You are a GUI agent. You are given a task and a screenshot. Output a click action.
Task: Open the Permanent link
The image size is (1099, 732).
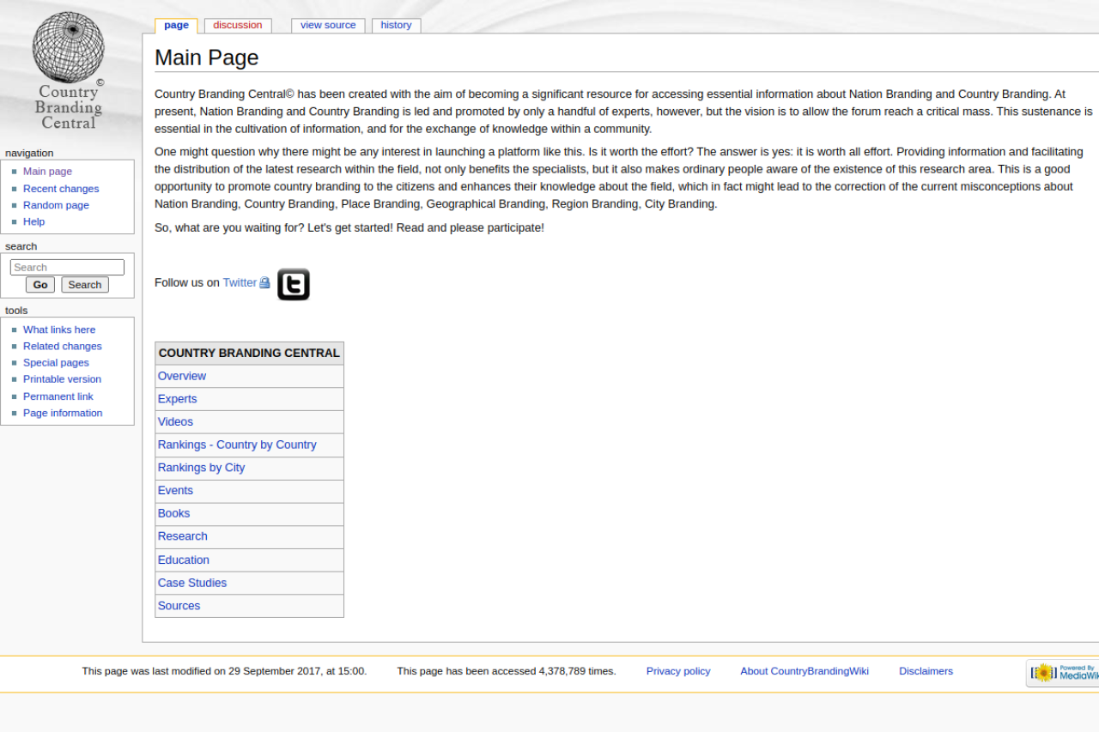click(x=58, y=396)
